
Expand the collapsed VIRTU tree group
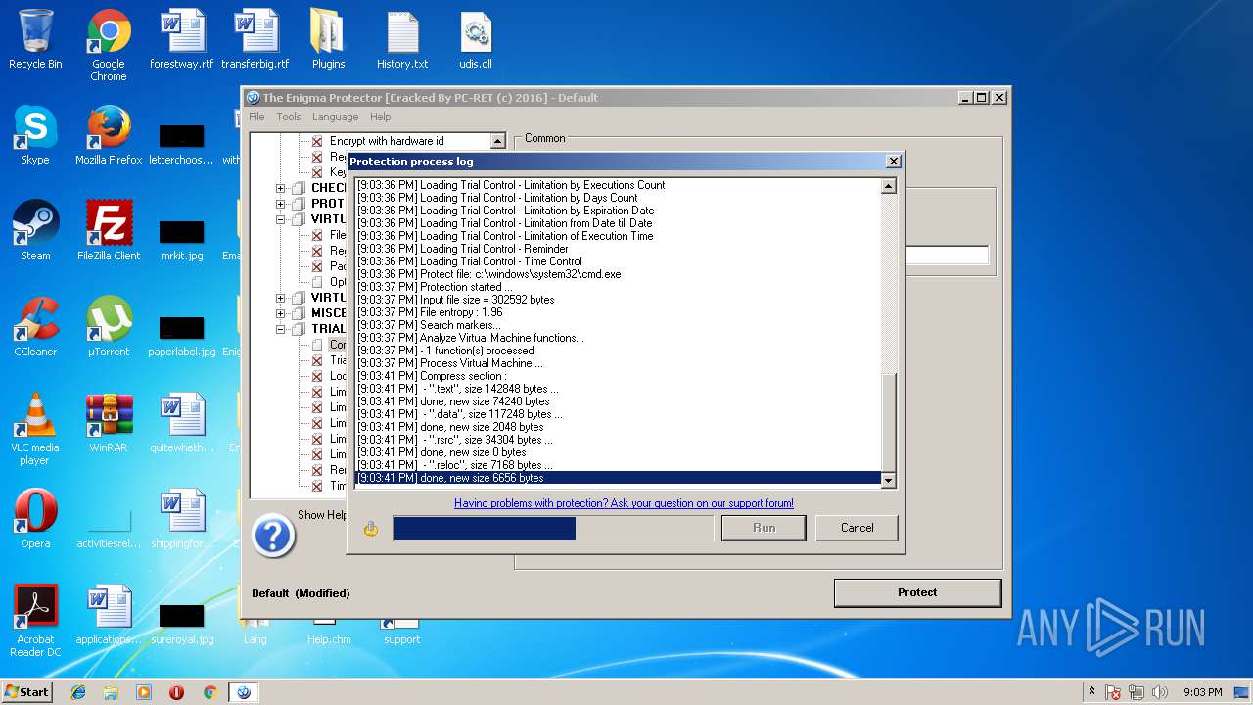click(281, 298)
